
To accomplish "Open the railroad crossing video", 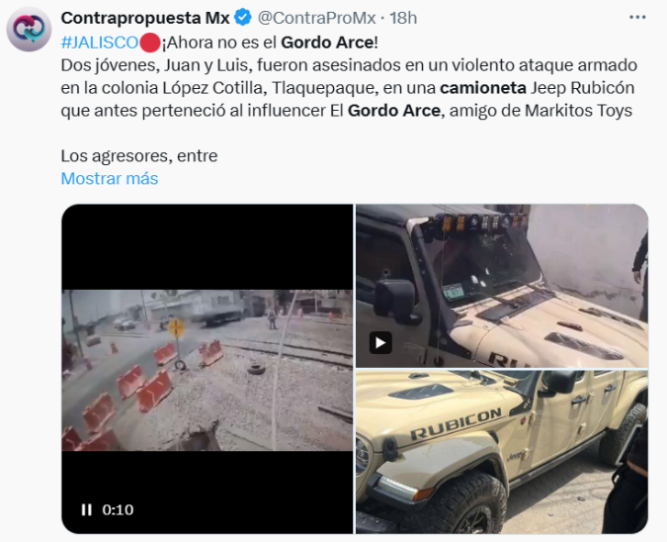I will tap(208, 369).
